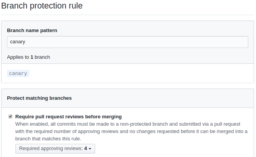Click the pull request reviews description paragraph

(x=128, y=131)
